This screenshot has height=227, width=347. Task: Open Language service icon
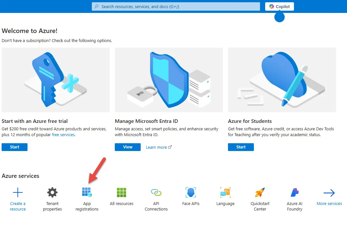225,192
